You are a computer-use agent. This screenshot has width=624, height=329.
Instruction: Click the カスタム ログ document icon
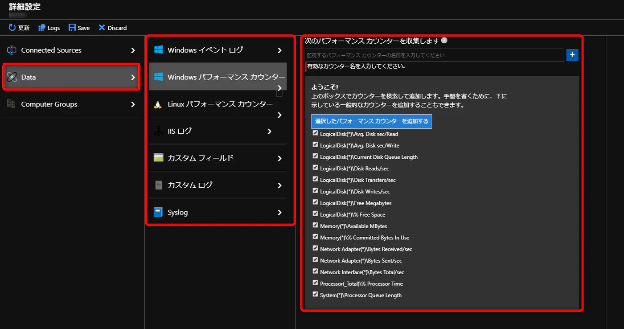point(158,185)
